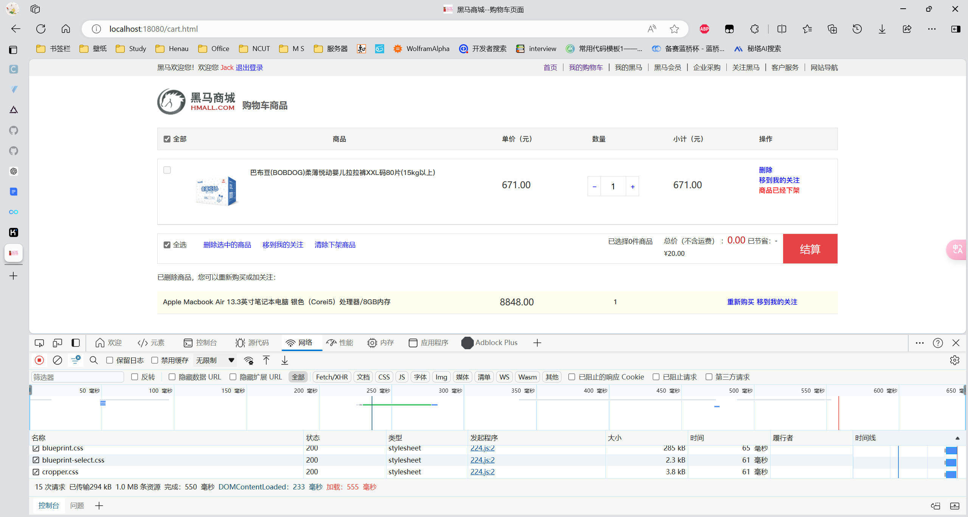Select the BOBDOG product checkbox

tap(167, 170)
